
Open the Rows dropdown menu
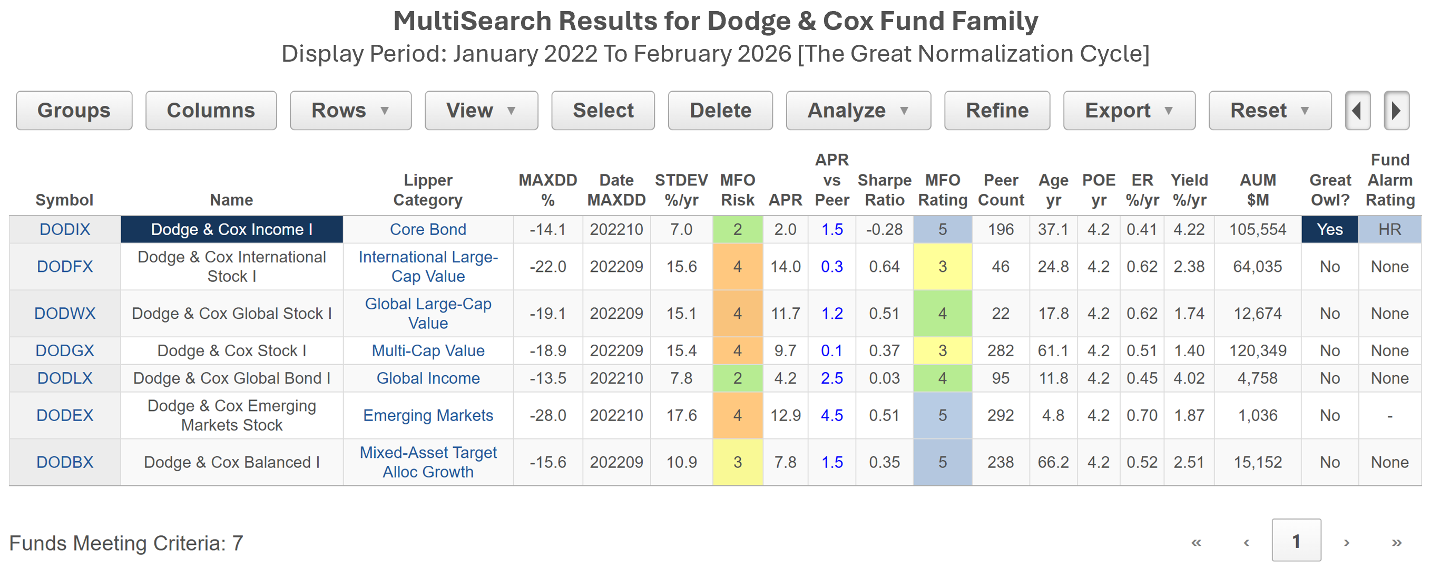pos(350,111)
